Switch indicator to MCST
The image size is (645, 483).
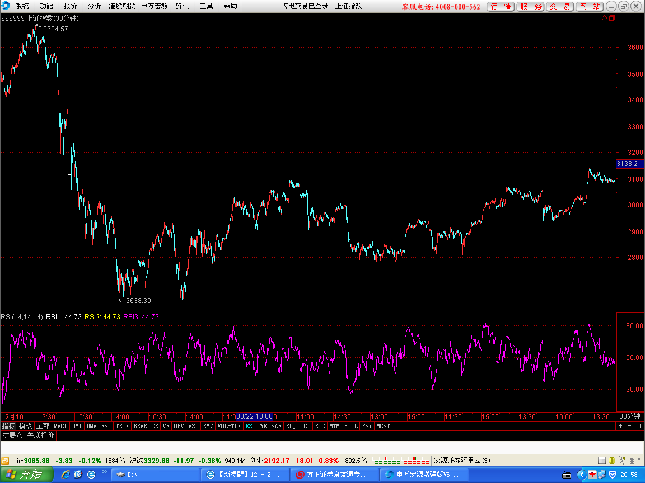(383, 426)
